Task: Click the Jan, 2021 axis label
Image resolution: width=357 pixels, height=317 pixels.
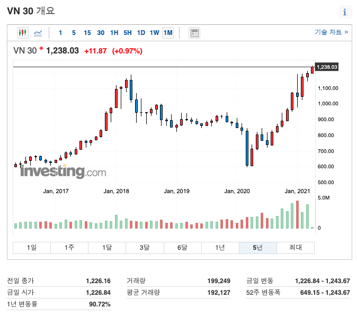Action: tap(297, 191)
